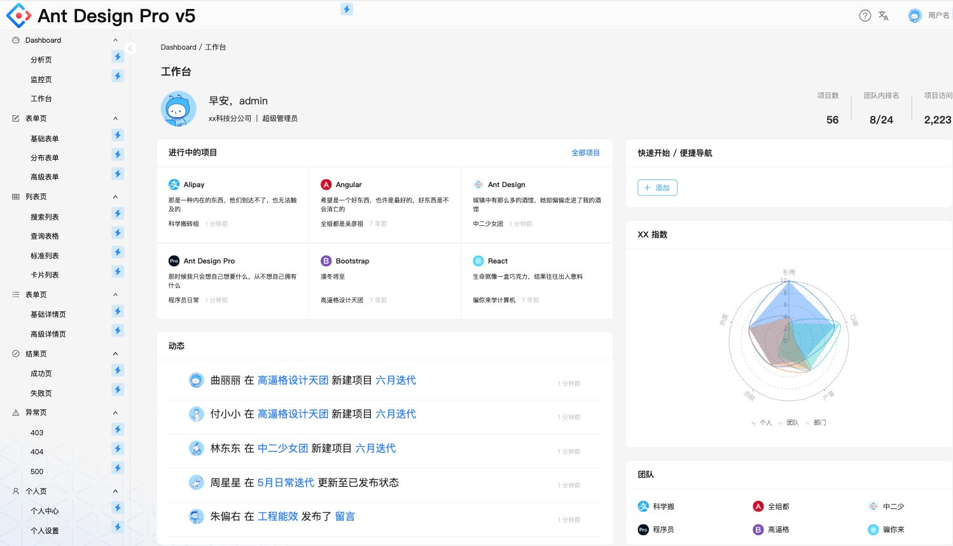
Task: Toggle 部门 series in radar legend
Action: (x=816, y=423)
